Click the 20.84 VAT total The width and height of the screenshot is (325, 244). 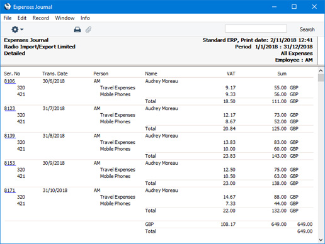229,128
